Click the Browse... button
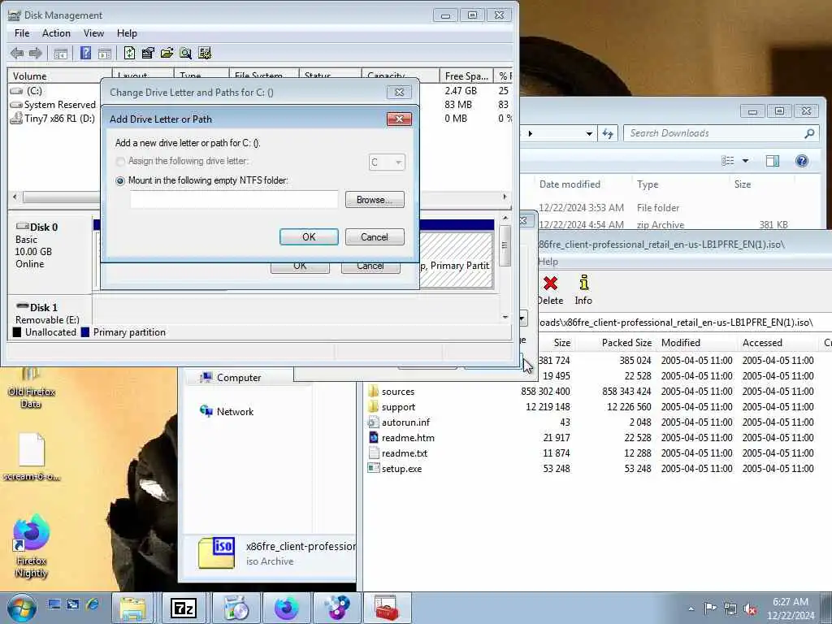The image size is (832, 624). 375,200
